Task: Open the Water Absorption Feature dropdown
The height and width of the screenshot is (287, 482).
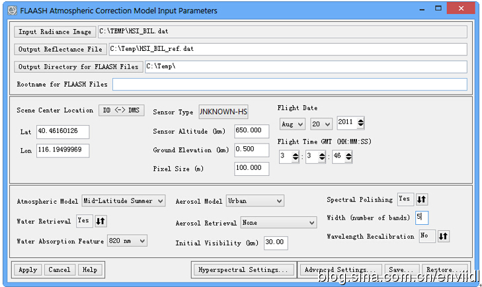Action: point(127,241)
